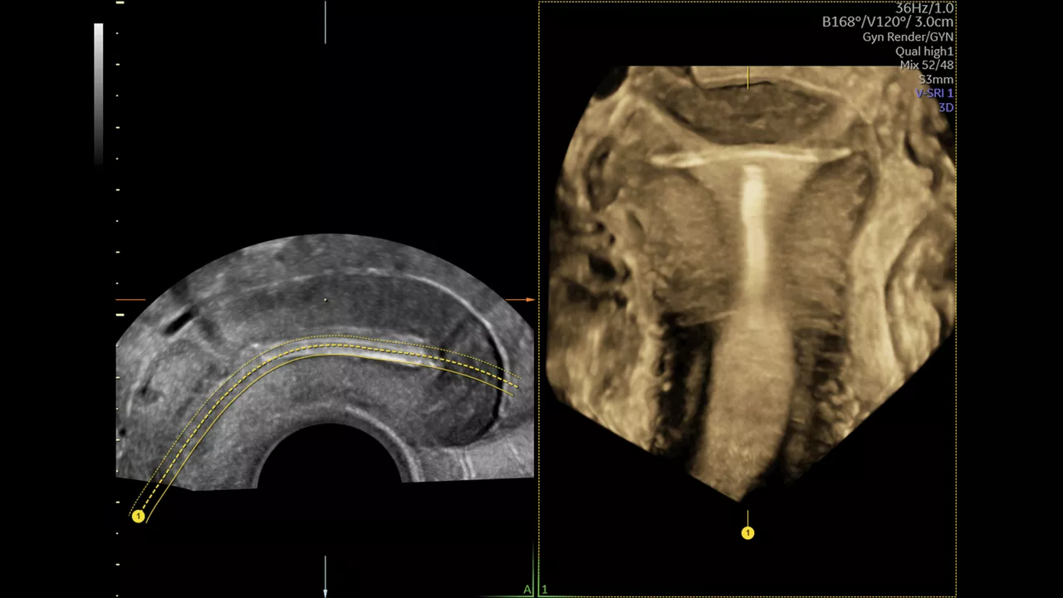Click yellow marker 1 at curve start
The image size is (1063, 598).
pyautogui.click(x=138, y=517)
